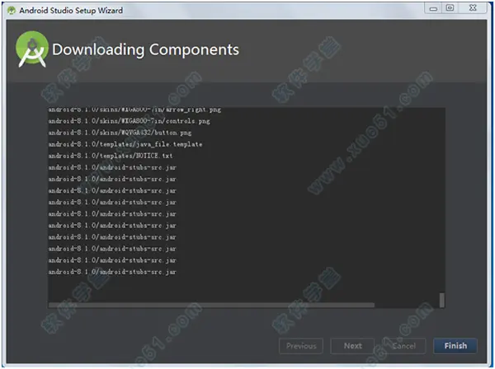Screen dimensions: 495x369
Task: Close the Setup Wizard window
Action: pyautogui.click(x=473, y=8)
